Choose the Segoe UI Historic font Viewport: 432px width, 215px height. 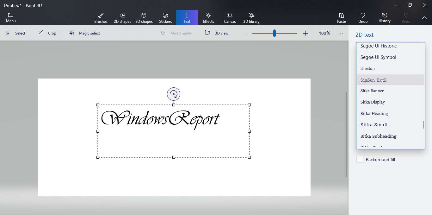point(390,46)
